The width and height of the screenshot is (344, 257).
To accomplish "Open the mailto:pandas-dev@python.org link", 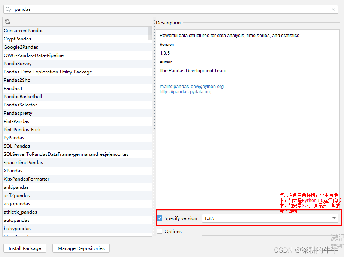I will coord(191,87).
